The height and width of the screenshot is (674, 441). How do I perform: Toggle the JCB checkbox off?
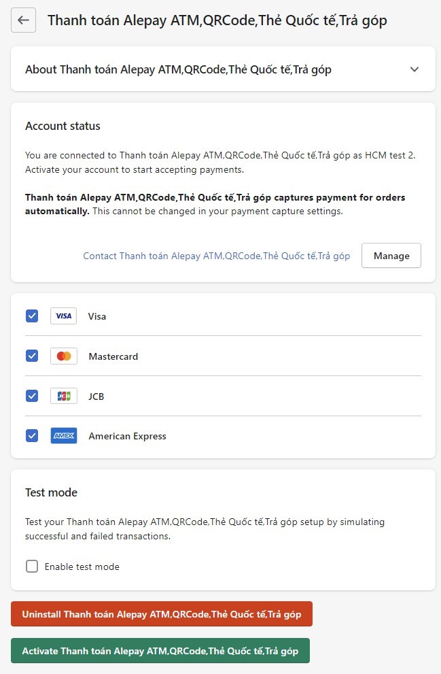(32, 396)
